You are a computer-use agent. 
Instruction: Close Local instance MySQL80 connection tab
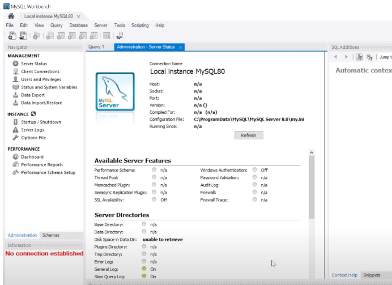tap(79, 16)
